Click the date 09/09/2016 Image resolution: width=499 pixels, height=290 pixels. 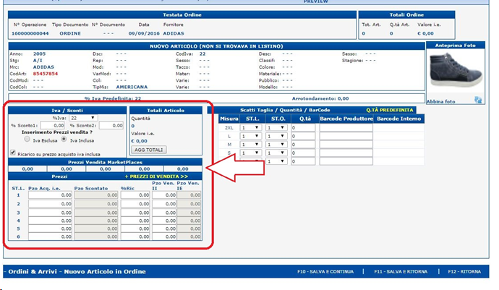click(144, 33)
